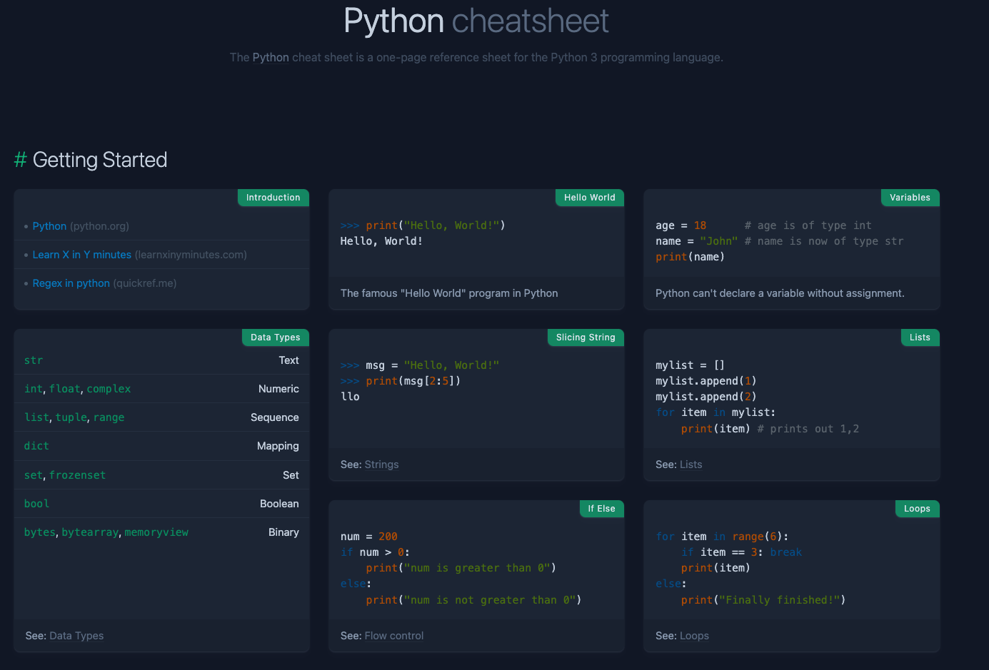Screen dimensions: 989x670
Task: Open the Regex in python link
Action: click(x=71, y=283)
